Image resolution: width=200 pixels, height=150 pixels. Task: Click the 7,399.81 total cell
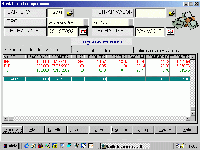[x=180, y=79]
